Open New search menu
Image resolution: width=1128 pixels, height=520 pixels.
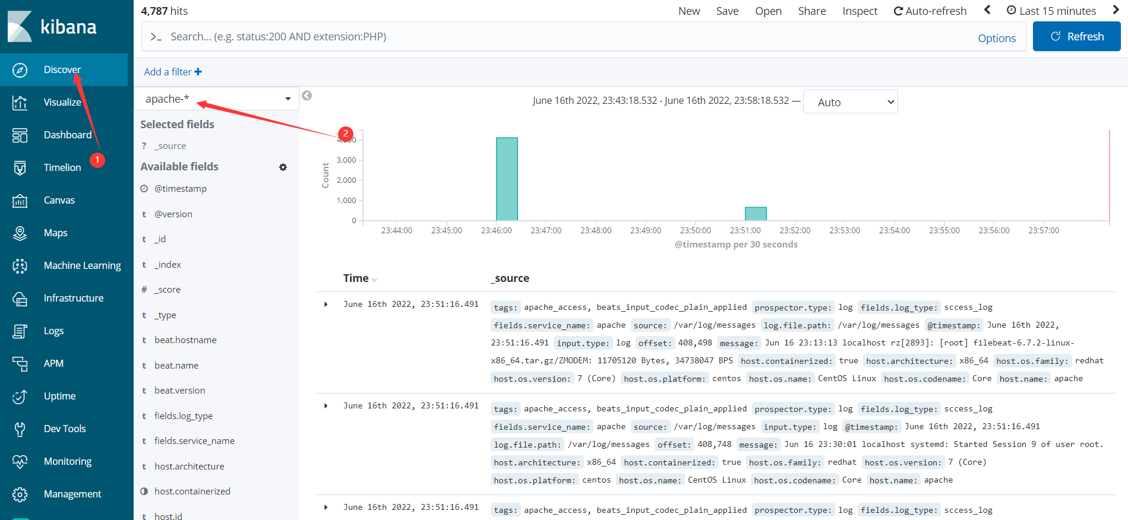click(x=689, y=11)
